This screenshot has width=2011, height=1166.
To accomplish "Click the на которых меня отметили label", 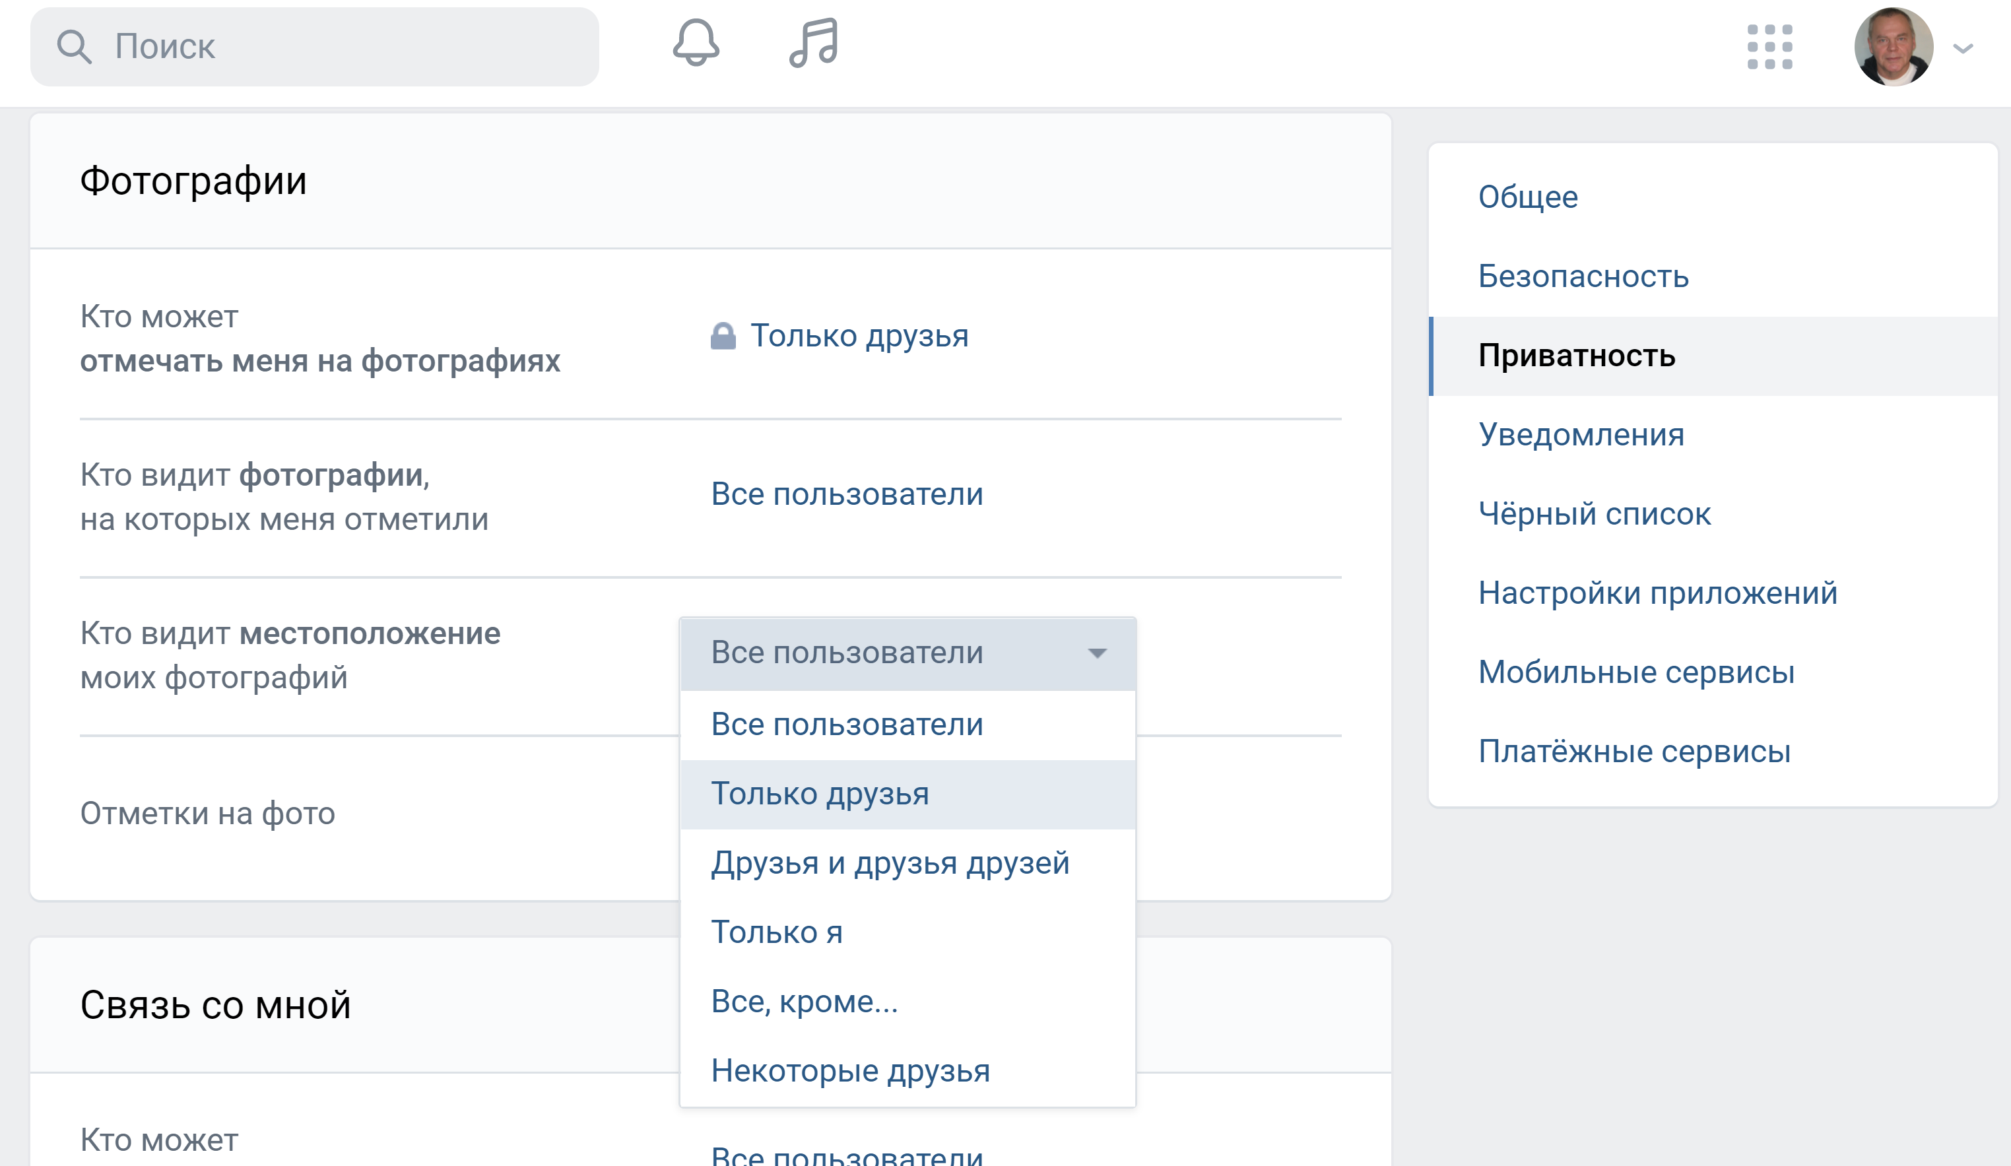I will 284,519.
